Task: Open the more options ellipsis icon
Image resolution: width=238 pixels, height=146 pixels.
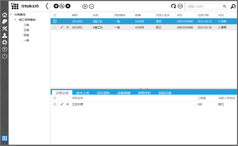Action: tap(180, 6)
